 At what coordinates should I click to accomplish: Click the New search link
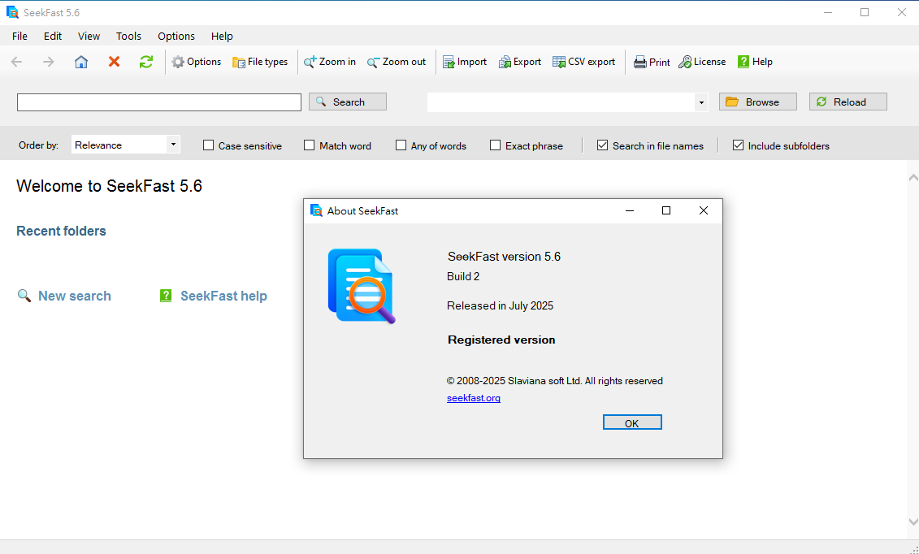(75, 296)
